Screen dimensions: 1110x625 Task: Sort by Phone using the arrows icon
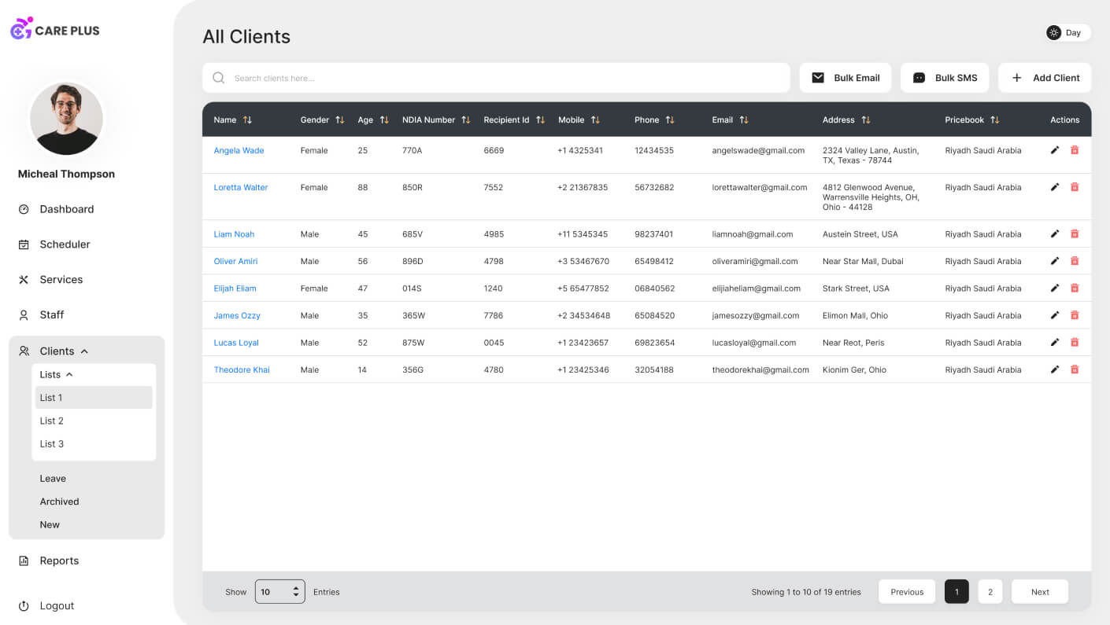click(670, 119)
